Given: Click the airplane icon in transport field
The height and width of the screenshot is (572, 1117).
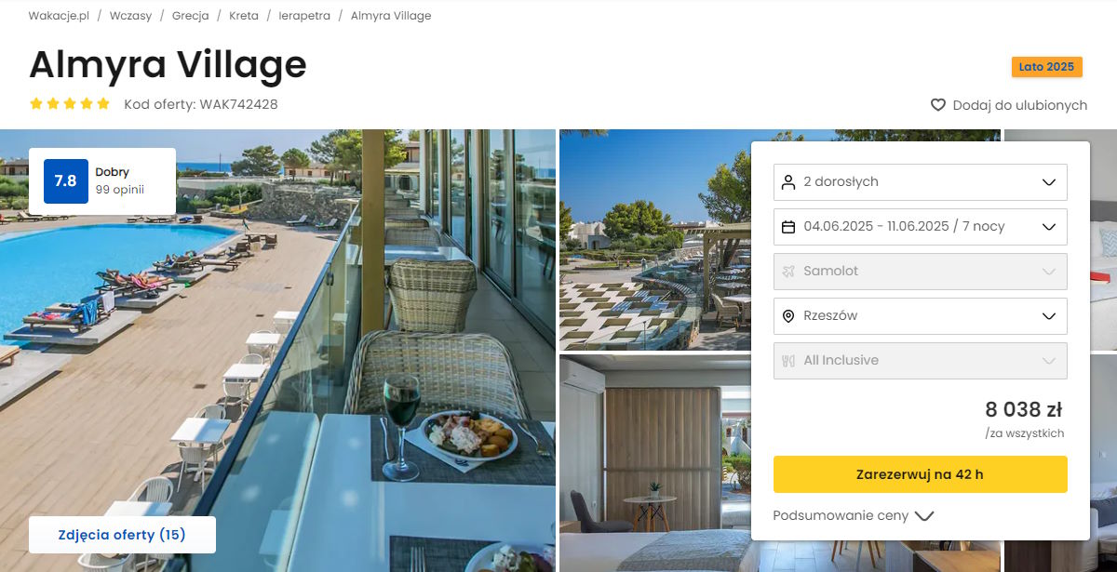Looking at the screenshot, I should 788,271.
